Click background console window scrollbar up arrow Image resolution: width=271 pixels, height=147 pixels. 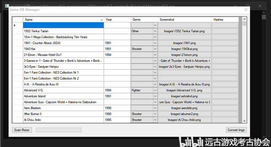pos(264,13)
